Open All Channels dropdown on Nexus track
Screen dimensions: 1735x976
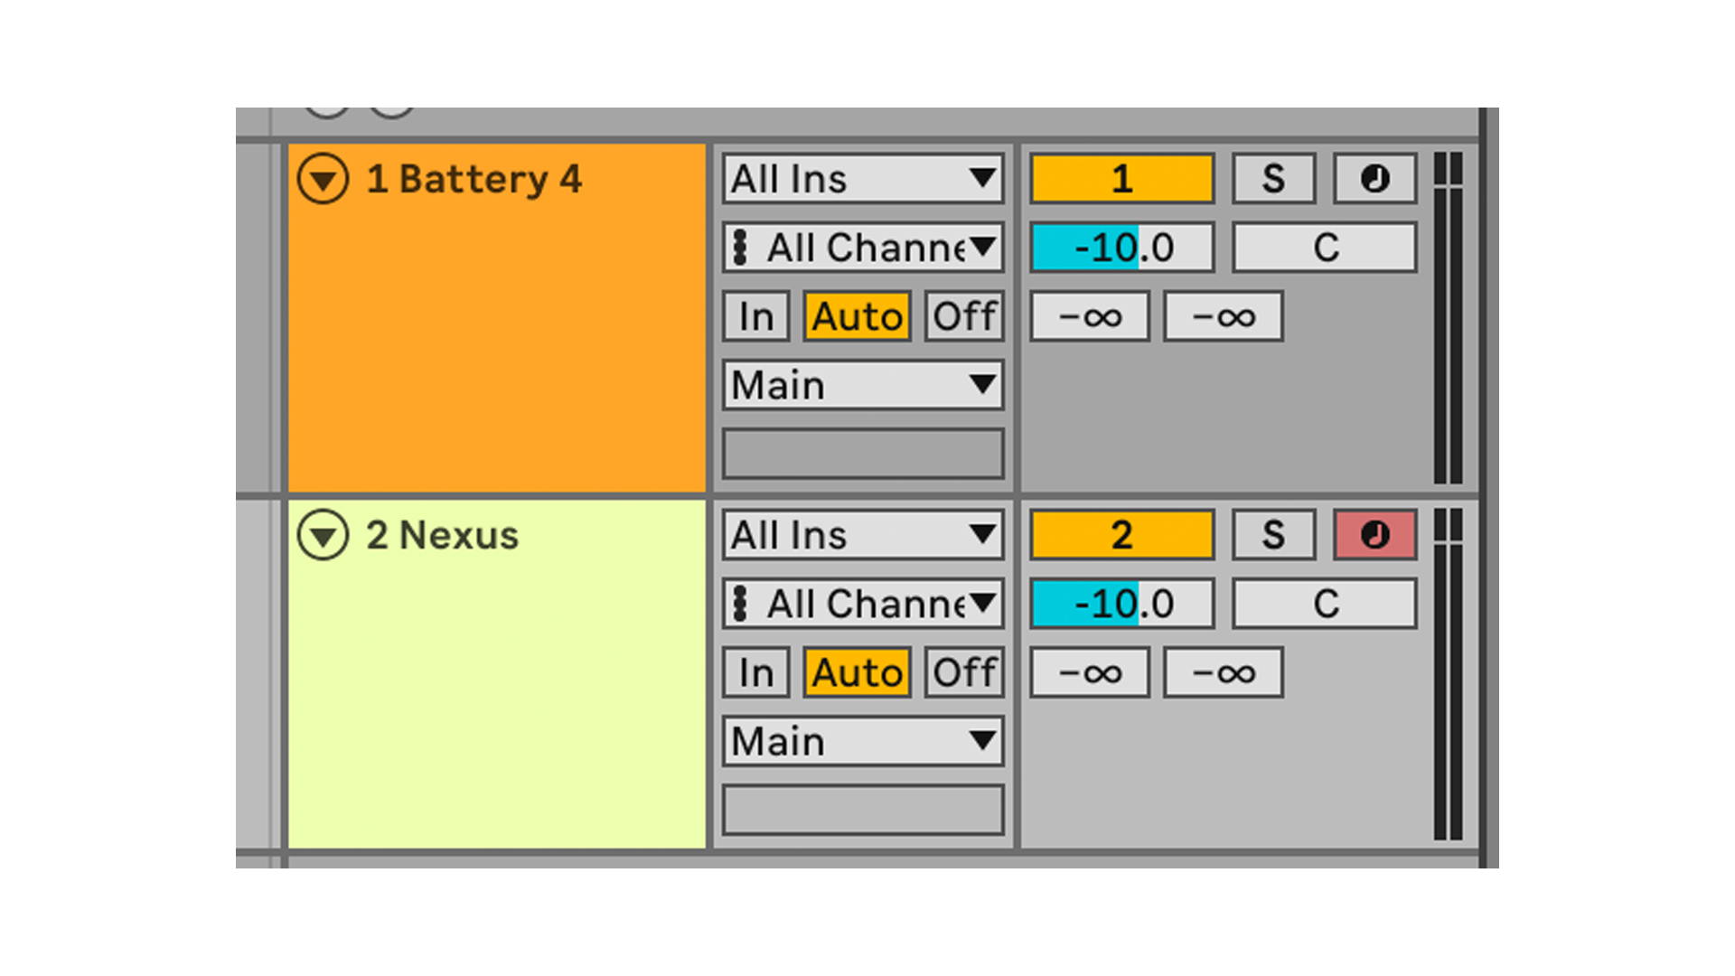coord(863,603)
